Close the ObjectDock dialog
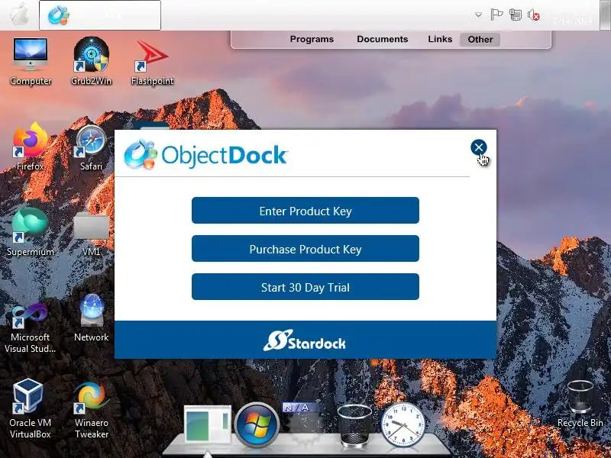The height and width of the screenshot is (458, 611). 479,147
